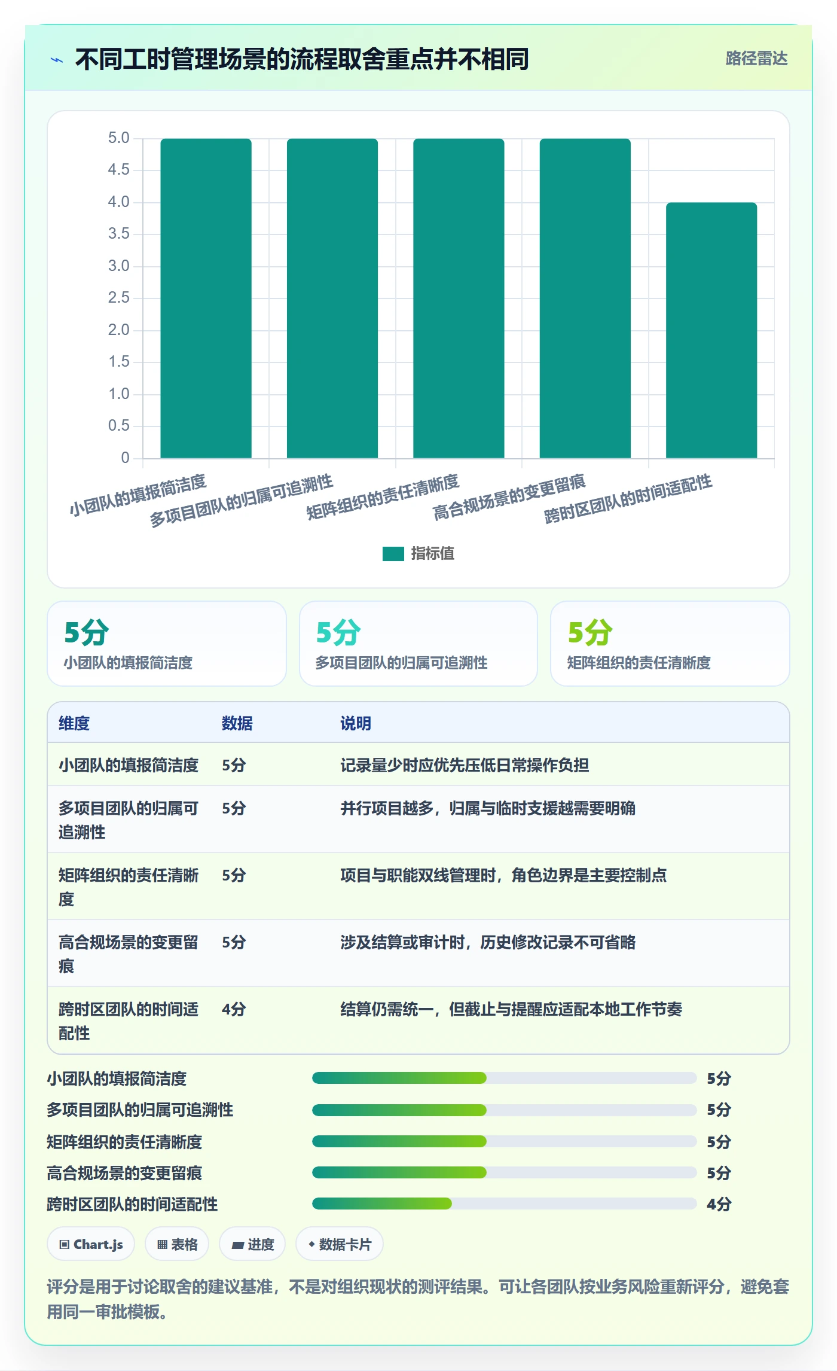Image resolution: width=837 pixels, height=1371 pixels.
Task: Click the bar for 矩阵组织的责任清晰度
Action: click(x=459, y=298)
